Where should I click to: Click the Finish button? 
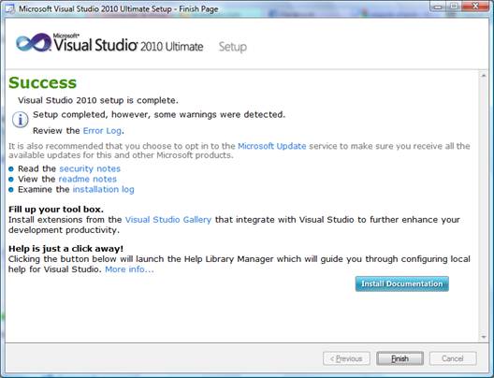pyautogui.click(x=400, y=358)
